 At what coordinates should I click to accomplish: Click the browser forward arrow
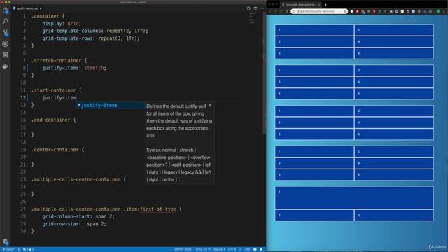coord(276,11)
